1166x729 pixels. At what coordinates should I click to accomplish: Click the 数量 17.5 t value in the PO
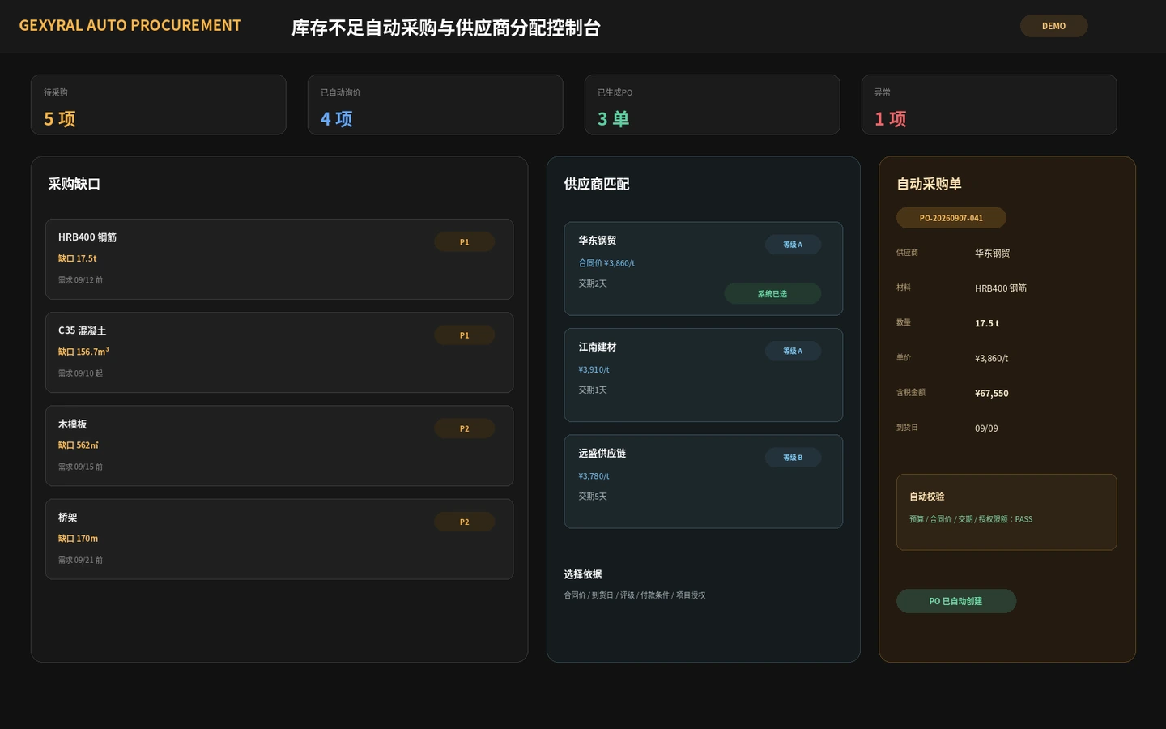click(x=987, y=323)
